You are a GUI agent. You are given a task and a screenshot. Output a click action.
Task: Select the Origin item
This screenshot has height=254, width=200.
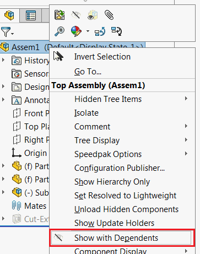[x=29, y=153]
